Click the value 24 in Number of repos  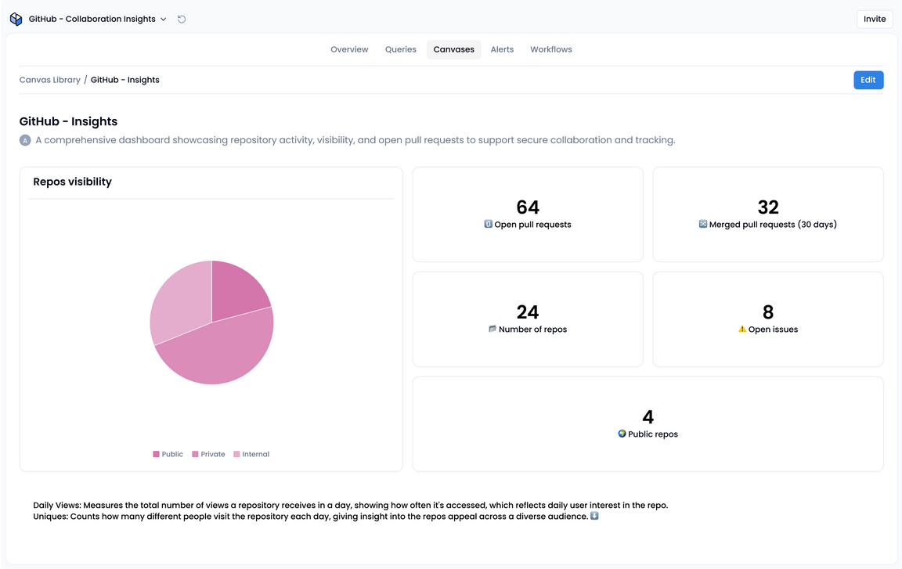[528, 312]
